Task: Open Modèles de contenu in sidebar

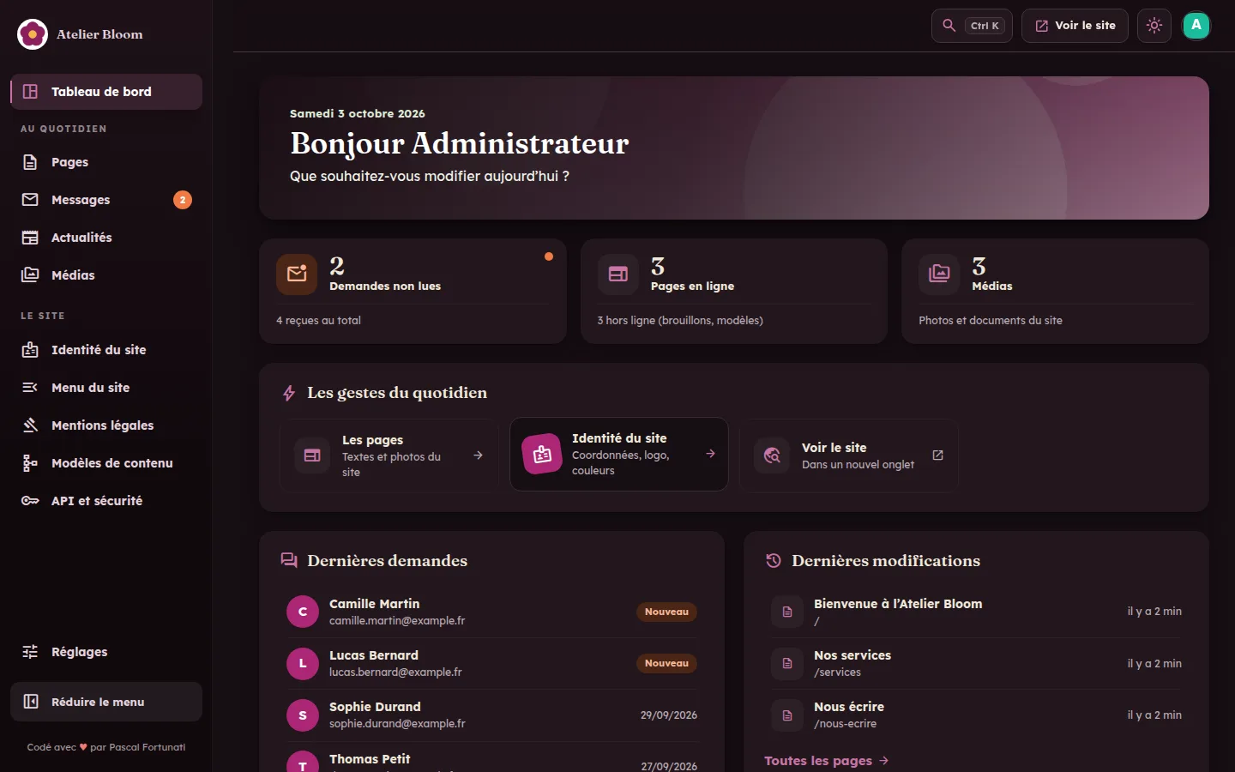Action: (x=106, y=463)
